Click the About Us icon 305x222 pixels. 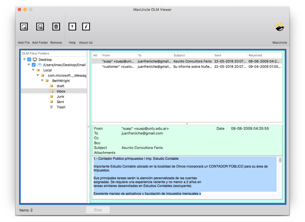coord(86,26)
